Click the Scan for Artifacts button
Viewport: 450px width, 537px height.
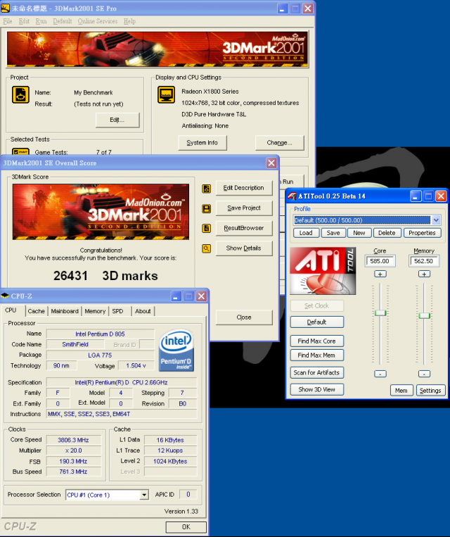click(x=317, y=372)
